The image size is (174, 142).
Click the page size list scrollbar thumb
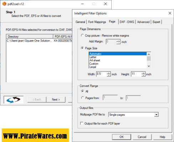click(x=149, y=59)
